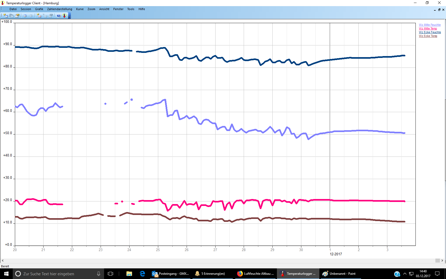
Task: Click the red thermometer toolbar icon
Action: point(64,16)
